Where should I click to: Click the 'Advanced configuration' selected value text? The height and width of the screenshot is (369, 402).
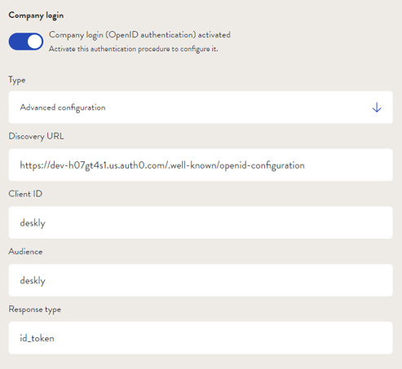tap(63, 108)
